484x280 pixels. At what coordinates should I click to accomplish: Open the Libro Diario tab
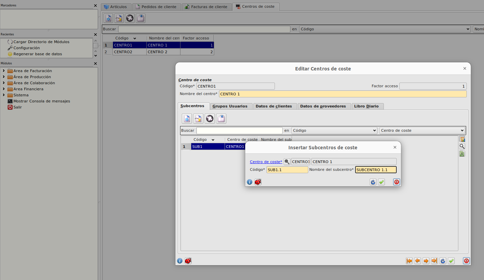[x=368, y=106]
